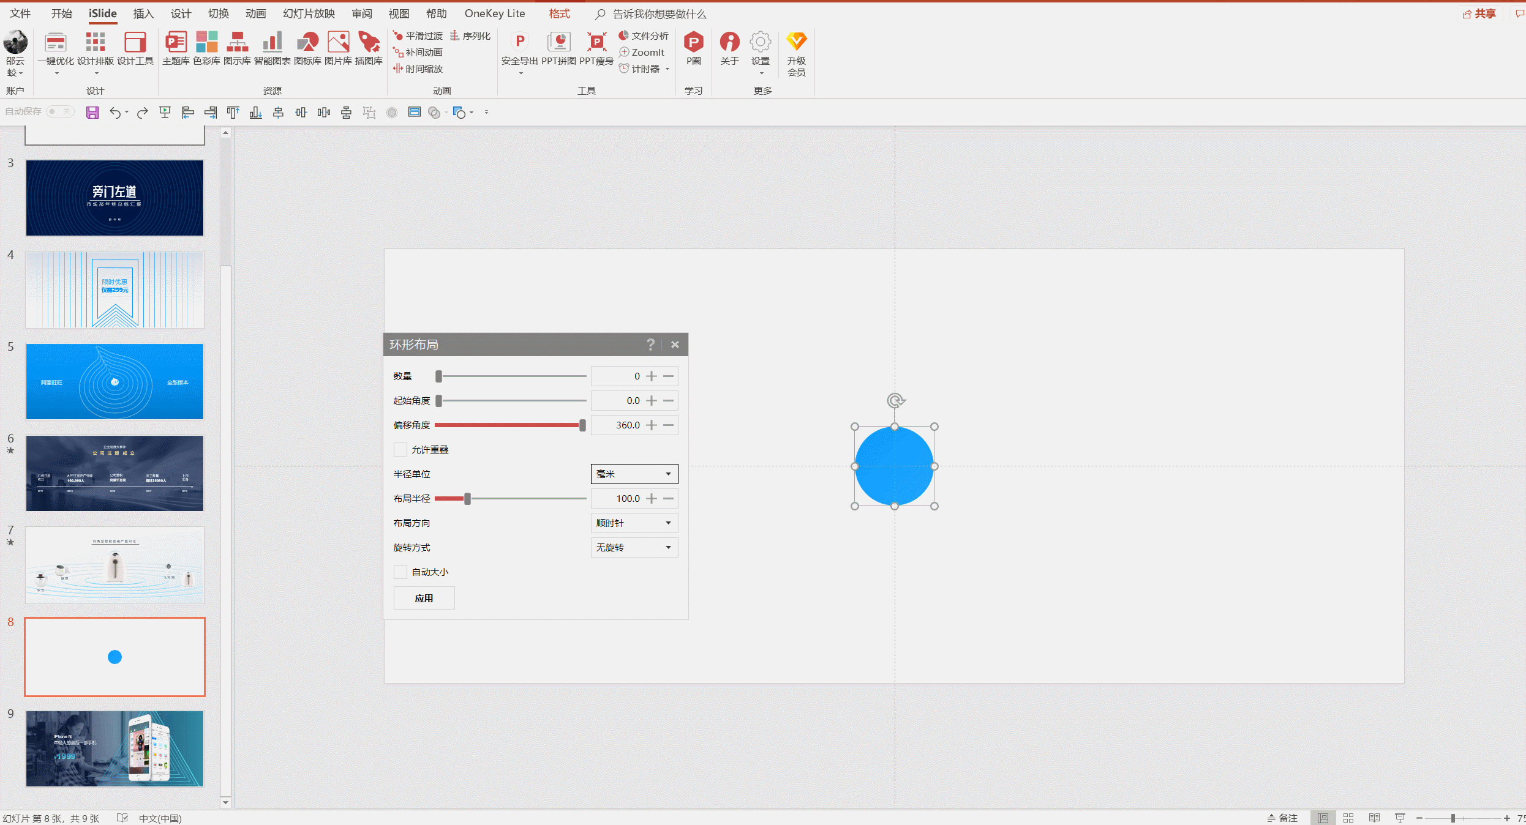Expand the 安全导出 dropdown
The height and width of the screenshot is (825, 1526).
[521, 73]
